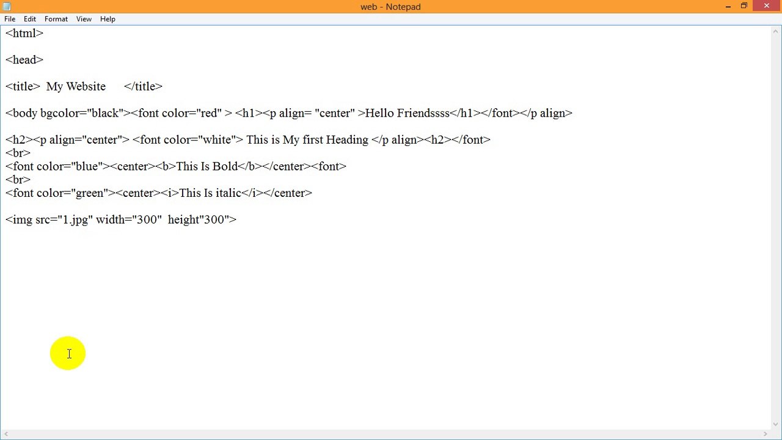Open the File menu

10,19
